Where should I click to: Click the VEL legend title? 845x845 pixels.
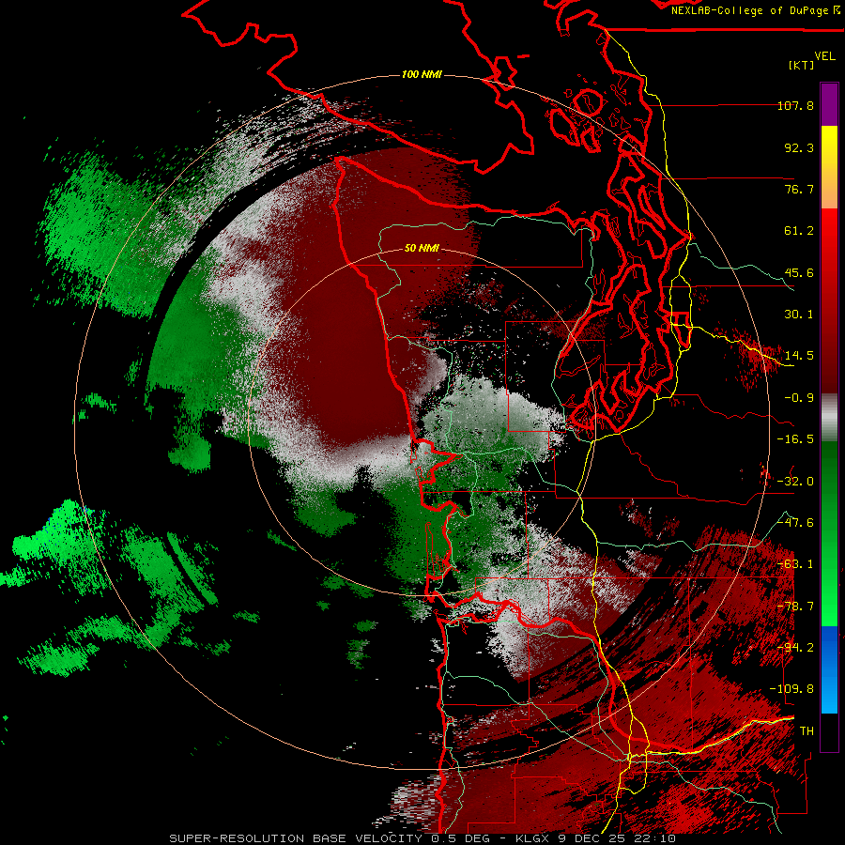click(x=824, y=56)
